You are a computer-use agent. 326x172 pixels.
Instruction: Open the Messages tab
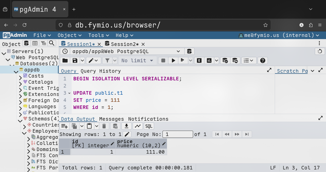pyautogui.click(x=111, y=119)
